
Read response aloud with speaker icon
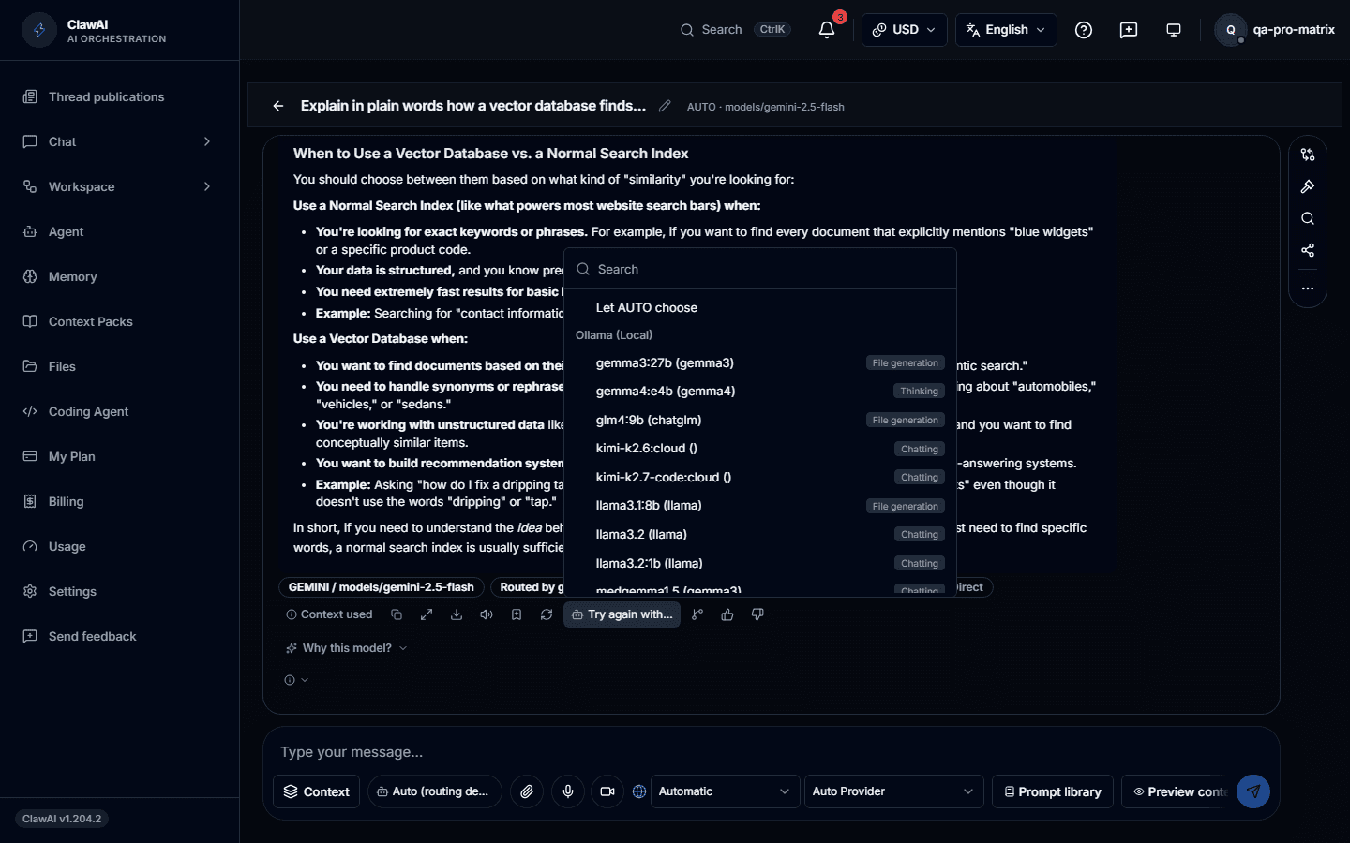487,614
